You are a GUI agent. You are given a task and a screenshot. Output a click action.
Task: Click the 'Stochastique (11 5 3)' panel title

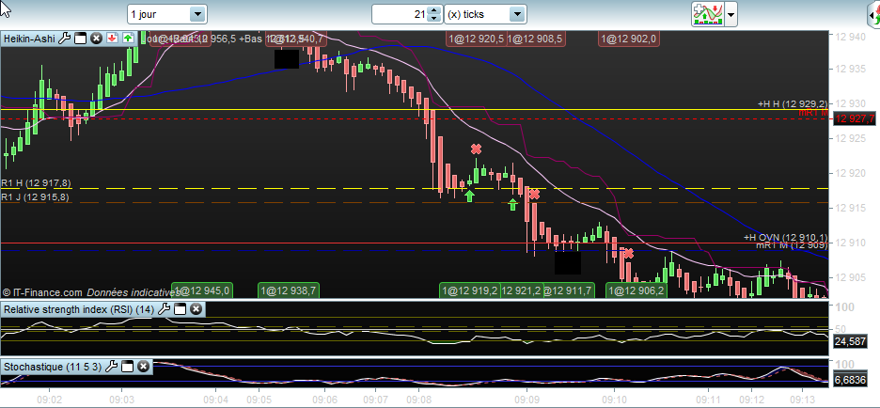[x=53, y=367]
